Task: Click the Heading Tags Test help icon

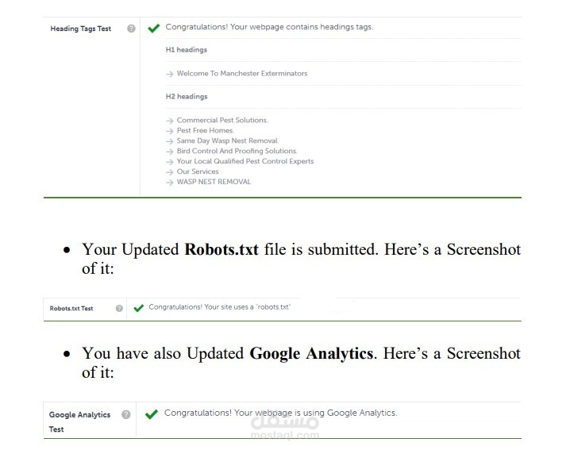Action: (x=131, y=29)
